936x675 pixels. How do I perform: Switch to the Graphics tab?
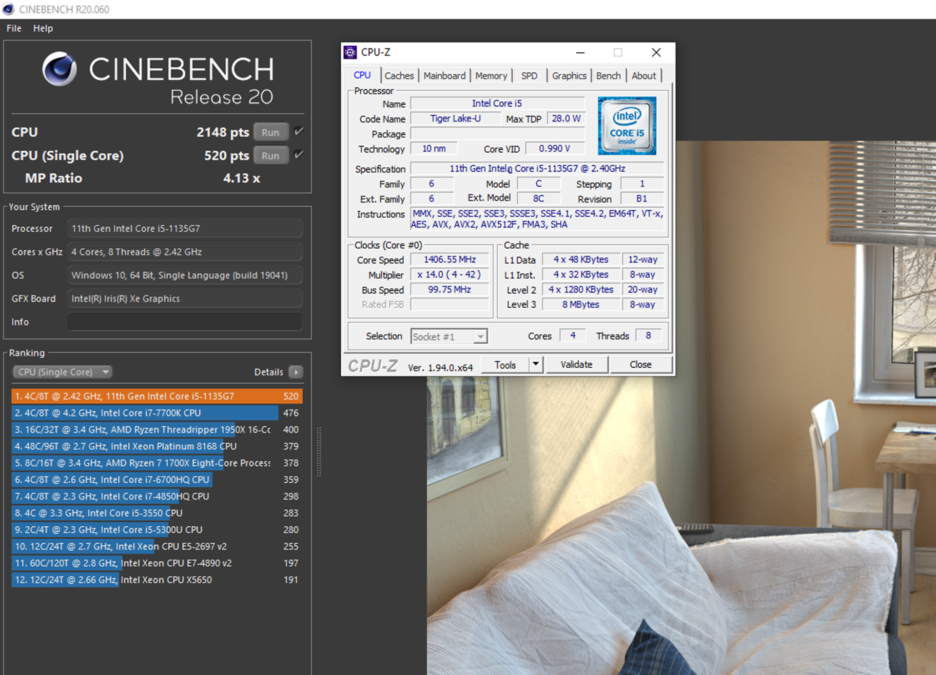(569, 76)
